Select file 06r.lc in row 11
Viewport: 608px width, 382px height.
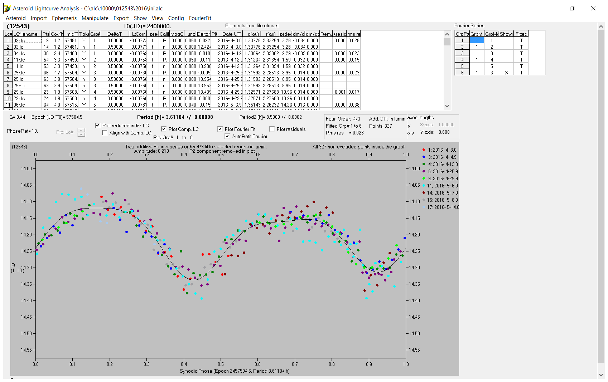[27, 105]
